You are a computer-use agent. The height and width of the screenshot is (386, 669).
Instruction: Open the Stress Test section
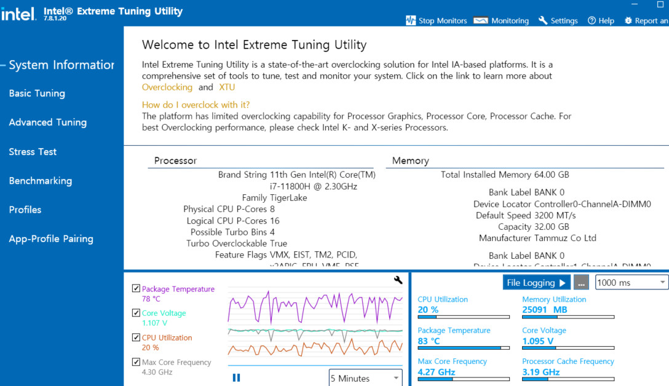point(33,152)
